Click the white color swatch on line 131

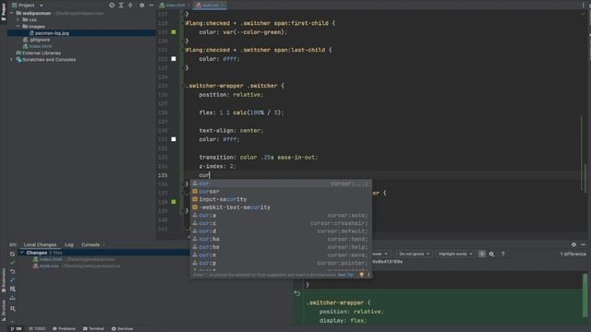pos(174,139)
